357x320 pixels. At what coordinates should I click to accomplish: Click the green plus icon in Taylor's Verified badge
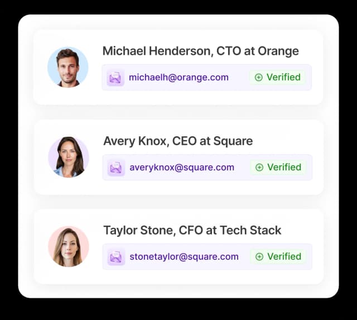point(259,257)
